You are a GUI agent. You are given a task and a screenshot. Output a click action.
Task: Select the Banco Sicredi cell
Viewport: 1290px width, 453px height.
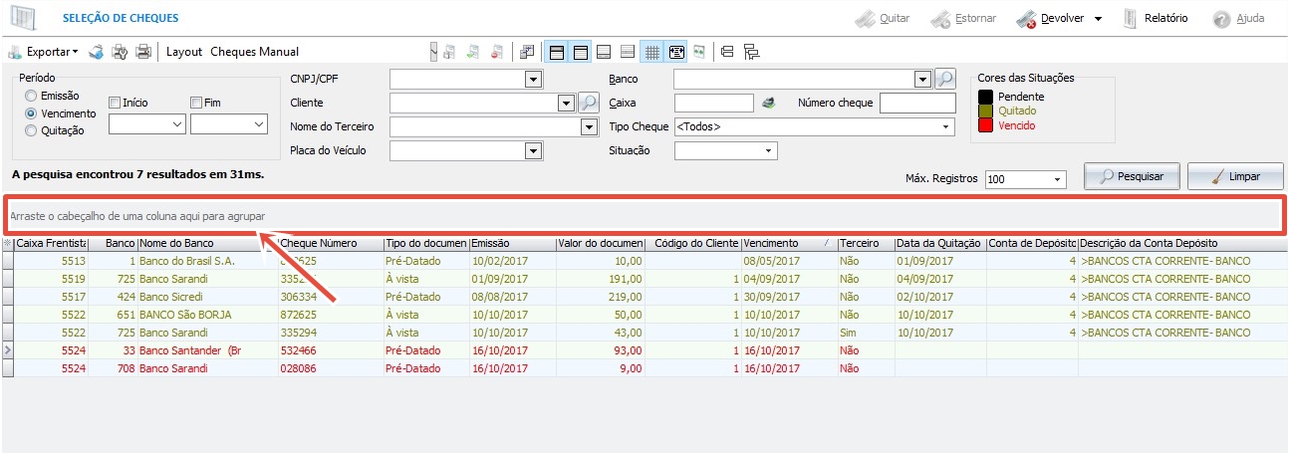[x=207, y=297]
